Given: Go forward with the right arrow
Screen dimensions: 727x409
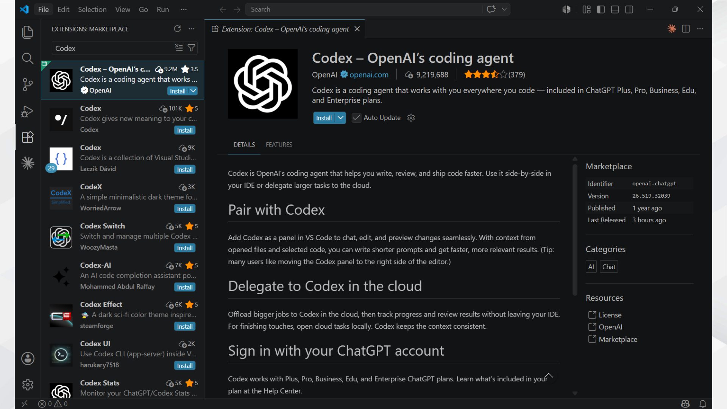Looking at the screenshot, I should [237, 9].
